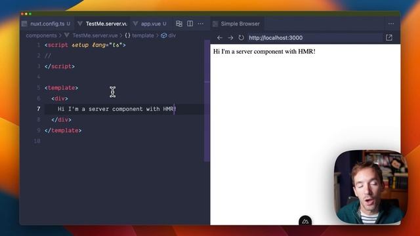Click line number 5 in gutter

pyautogui.click(x=39, y=88)
